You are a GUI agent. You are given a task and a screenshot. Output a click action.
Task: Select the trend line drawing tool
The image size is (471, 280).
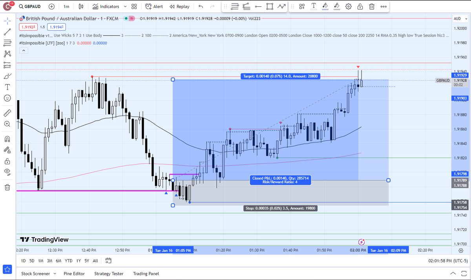pyautogui.click(x=7, y=31)
